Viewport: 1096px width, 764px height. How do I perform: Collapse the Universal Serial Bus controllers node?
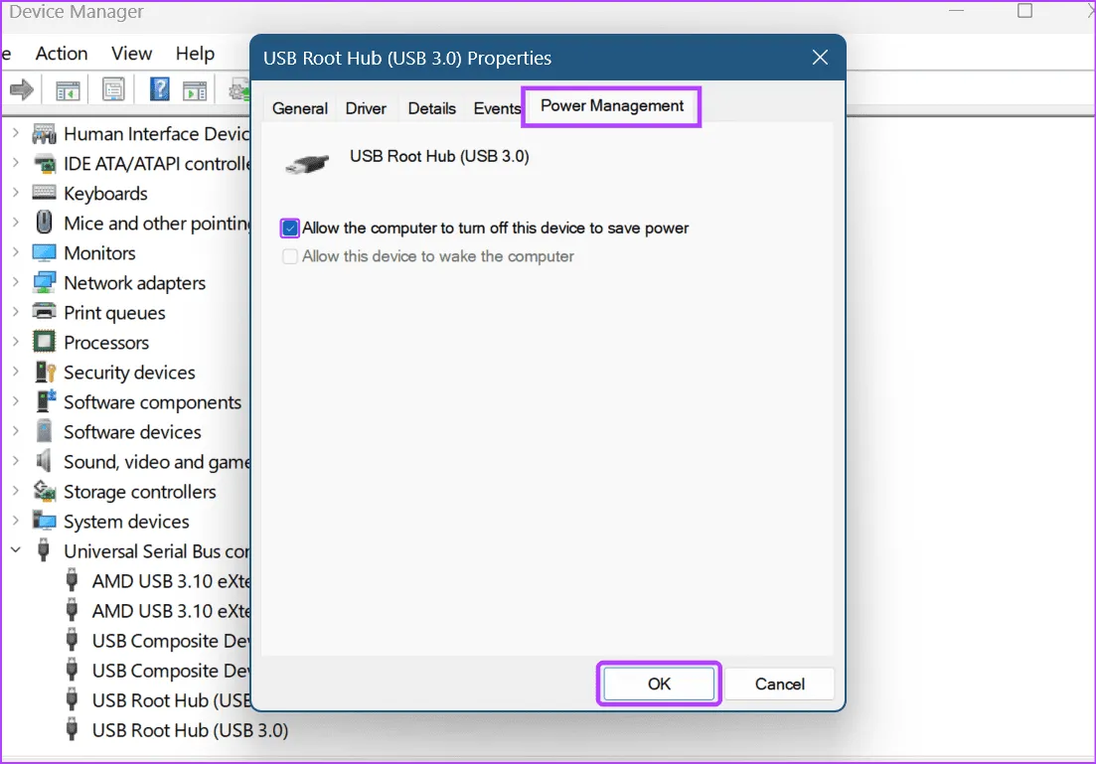coord(15,550)
